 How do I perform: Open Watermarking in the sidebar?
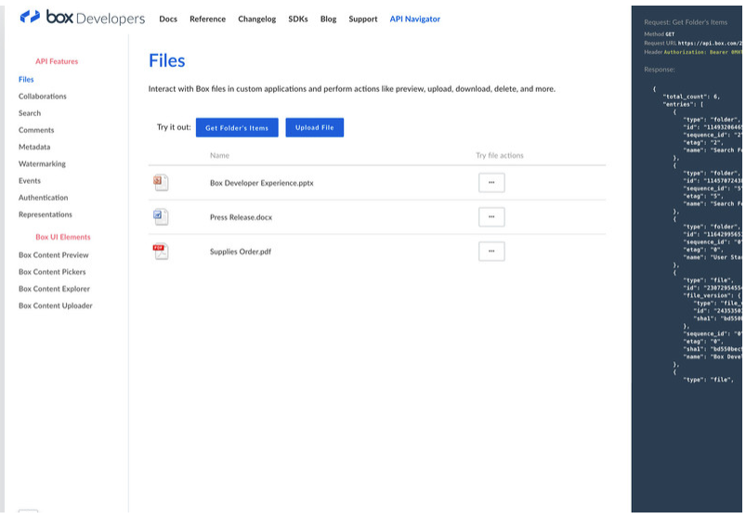[42, 163]
